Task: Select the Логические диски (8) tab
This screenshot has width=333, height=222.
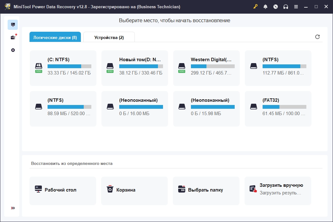Action: (x=55, y=37)
